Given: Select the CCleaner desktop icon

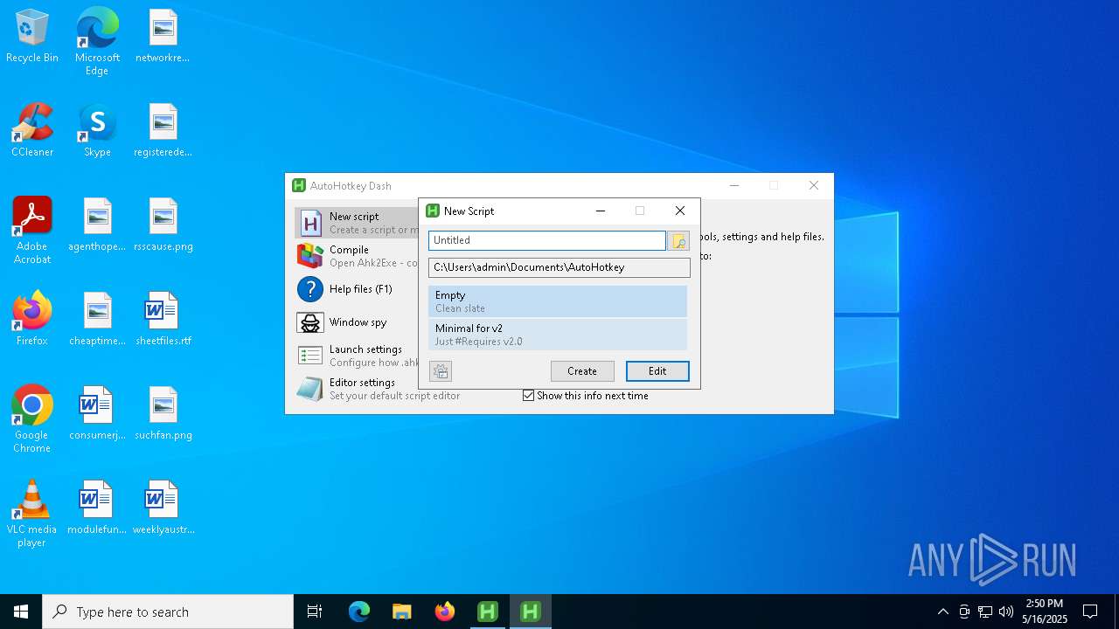Looking at the screenshot, I should click(32, 131).
